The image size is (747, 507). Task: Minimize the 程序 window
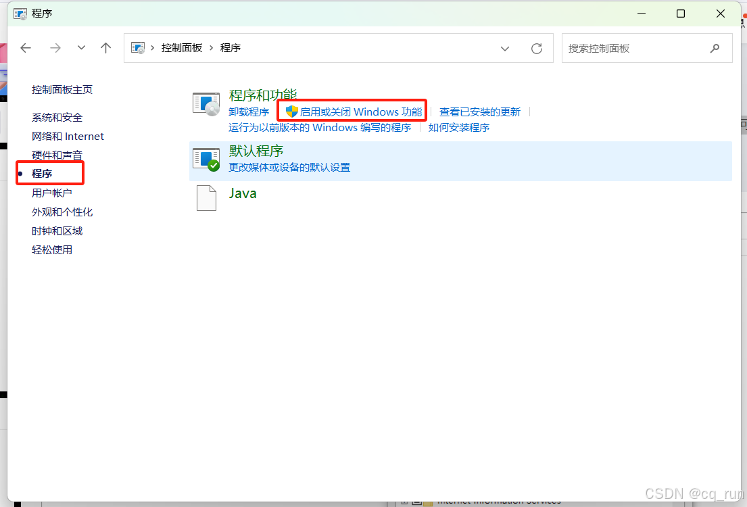pyautogui.click(x=642, y=14)
